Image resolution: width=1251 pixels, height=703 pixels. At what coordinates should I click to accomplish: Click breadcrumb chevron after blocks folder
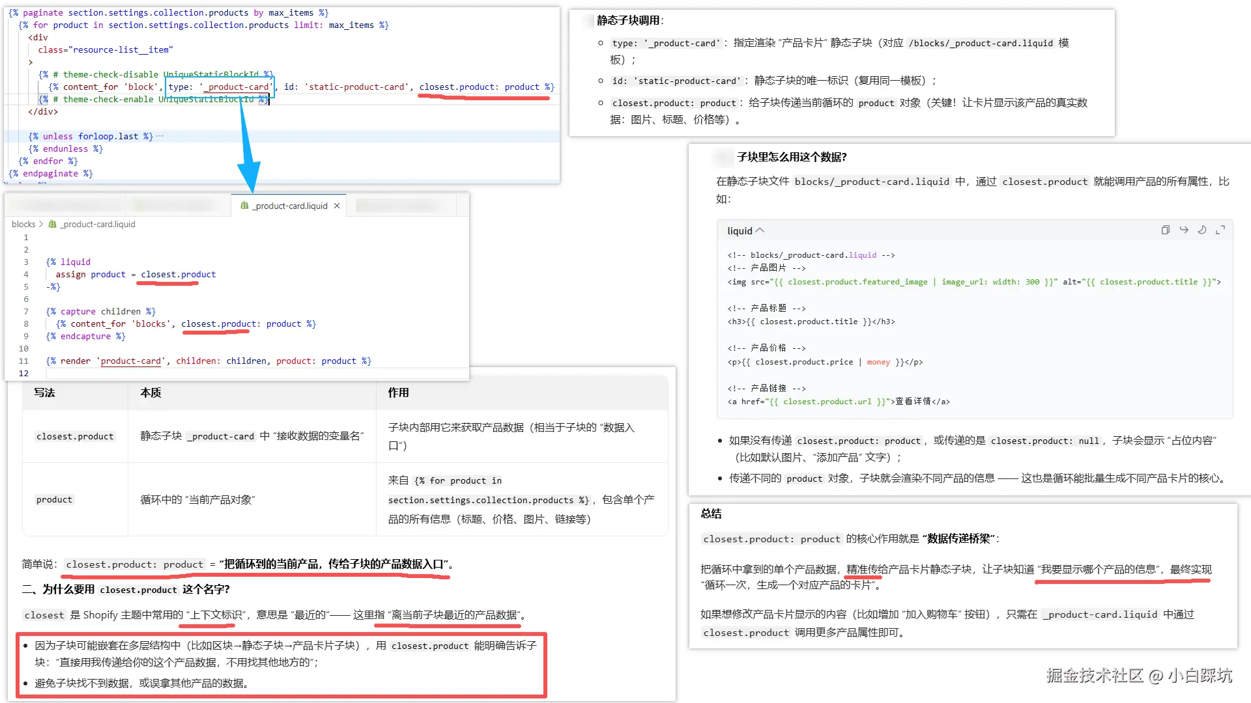point(42,224)
